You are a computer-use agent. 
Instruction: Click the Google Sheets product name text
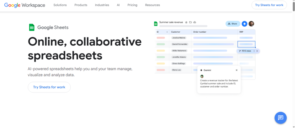point(53,27)
